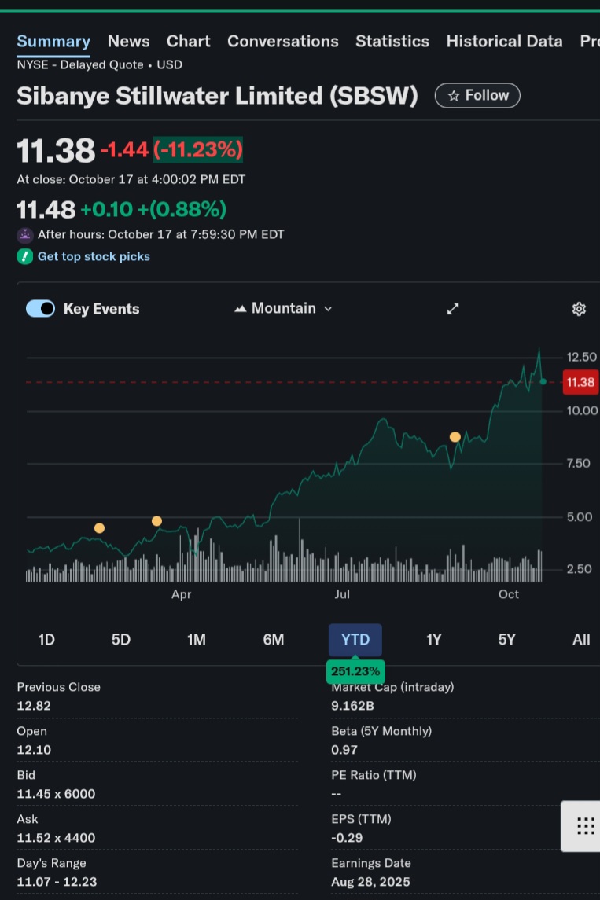Click the Ask value 11.52 x 4400
The image size is (600, 900).
[x=56, y=838]
